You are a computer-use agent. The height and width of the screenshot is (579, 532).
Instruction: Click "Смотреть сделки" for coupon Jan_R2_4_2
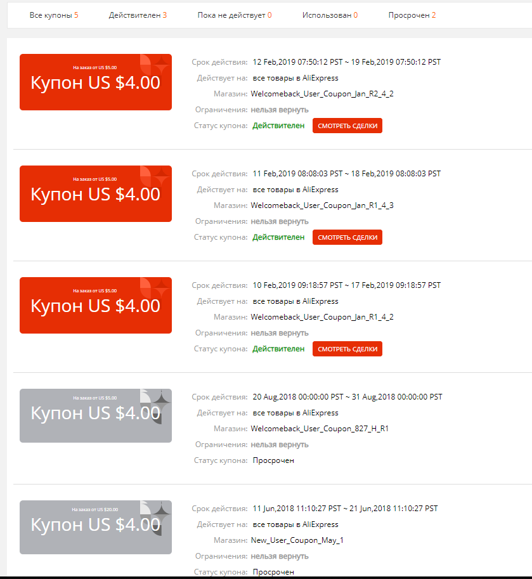(x=347, y=126)
